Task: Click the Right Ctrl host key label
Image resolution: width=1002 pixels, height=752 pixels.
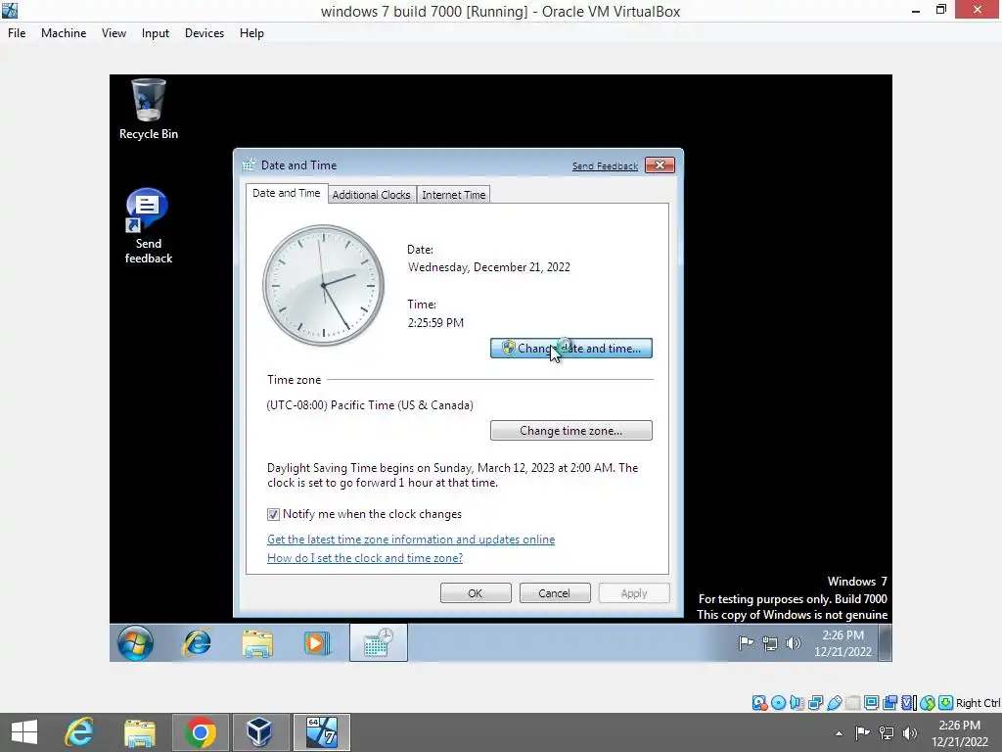Action: tap(978, 703)
